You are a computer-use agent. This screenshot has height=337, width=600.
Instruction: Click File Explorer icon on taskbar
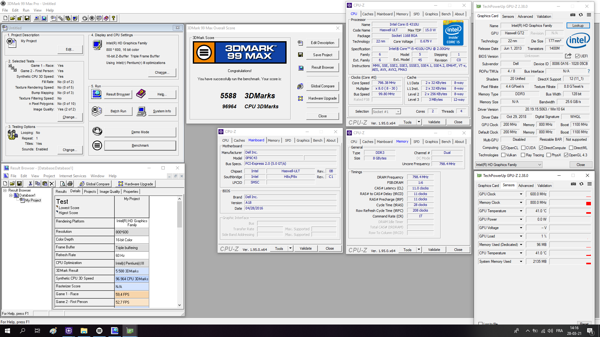(x=84, y=331)
